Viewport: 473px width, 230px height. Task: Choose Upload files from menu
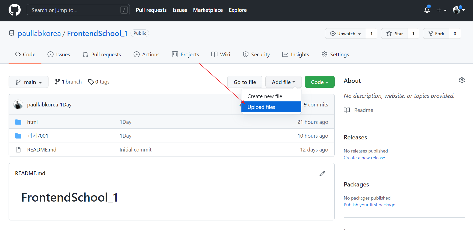(x=271, y=107)
